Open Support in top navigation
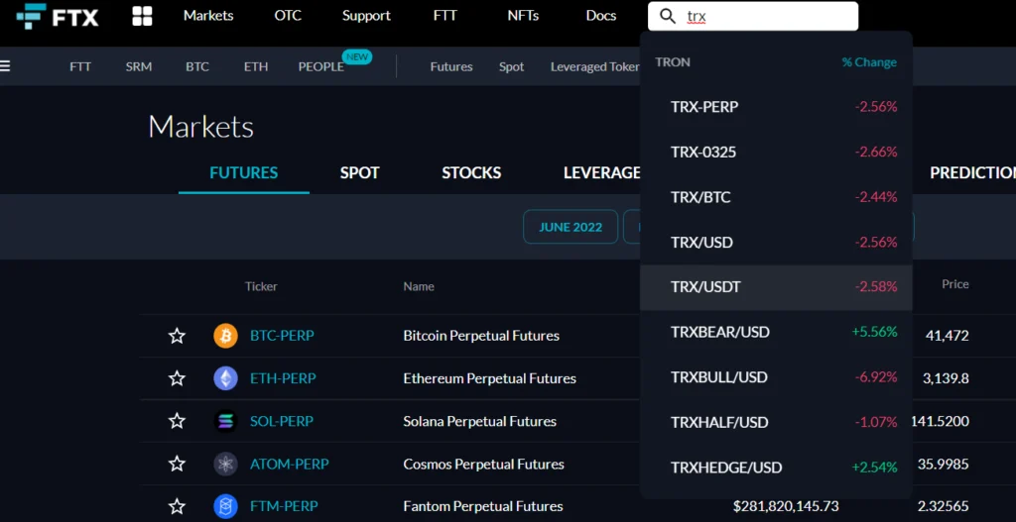The width and height of the screenshot is (1016, 522). point(366,16)
